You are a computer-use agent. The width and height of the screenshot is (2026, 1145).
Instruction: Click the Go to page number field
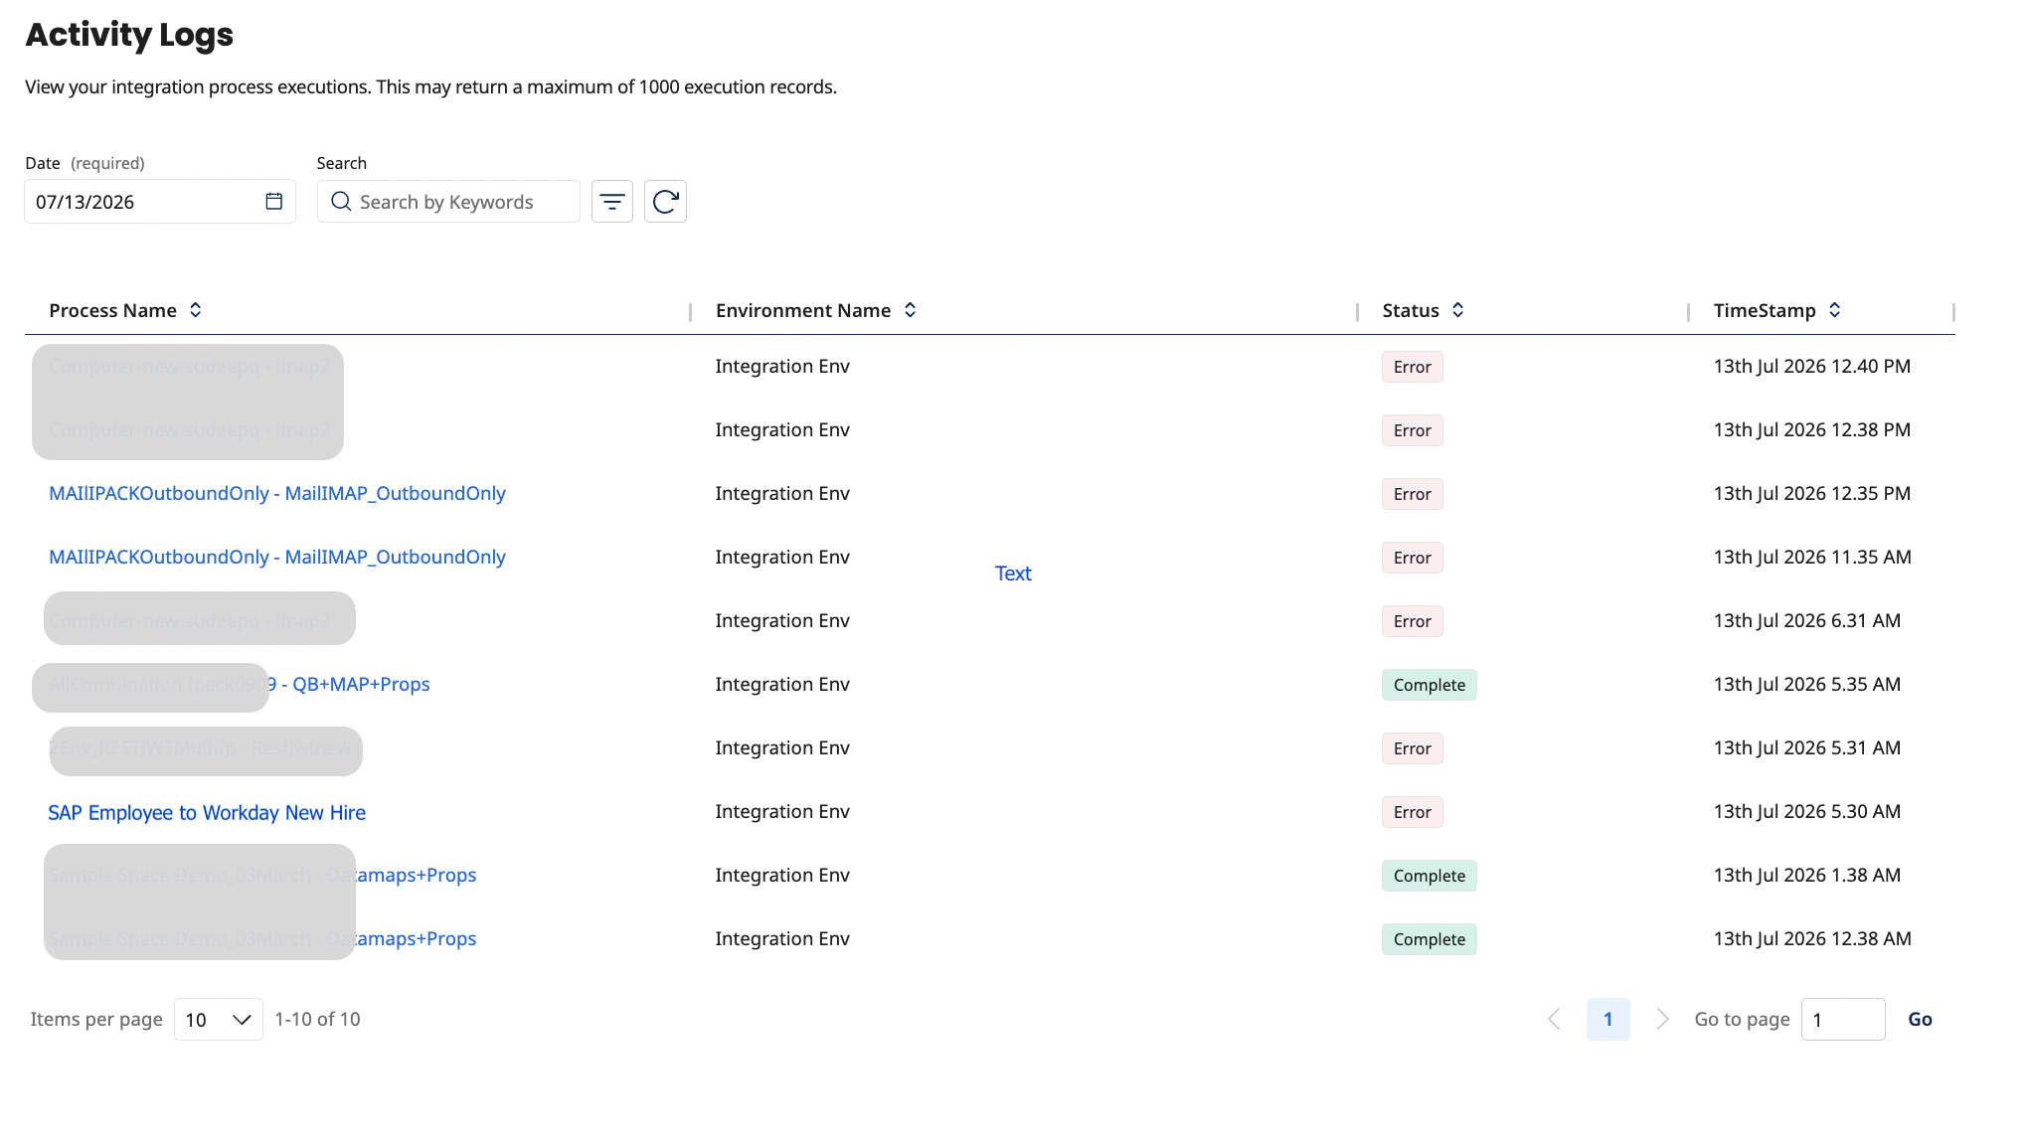point(1843,1020)
